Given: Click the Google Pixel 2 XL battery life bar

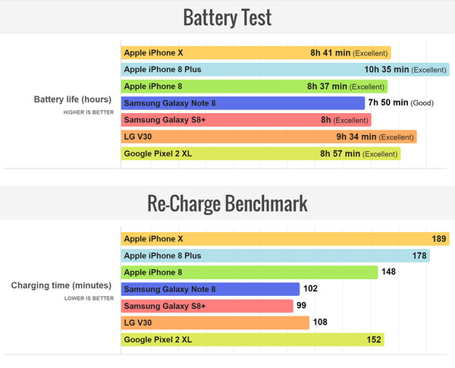Looking at the screenshot, I should (x=260, y=153).
